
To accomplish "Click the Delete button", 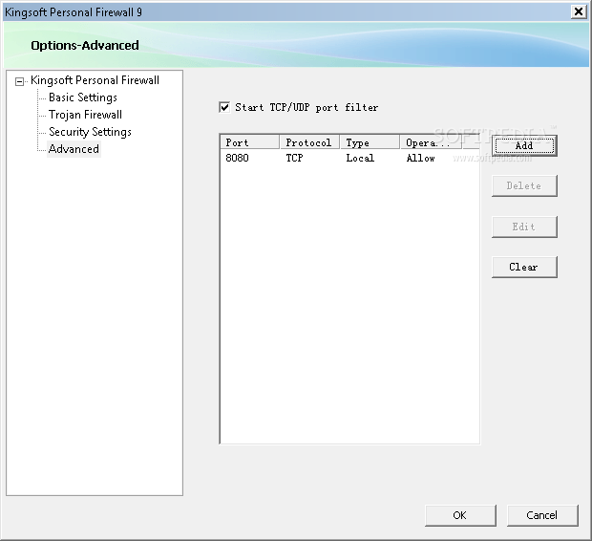I will click(x=524, y=186).
